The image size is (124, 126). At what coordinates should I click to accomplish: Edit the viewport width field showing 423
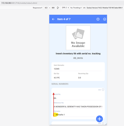(46, 8)
